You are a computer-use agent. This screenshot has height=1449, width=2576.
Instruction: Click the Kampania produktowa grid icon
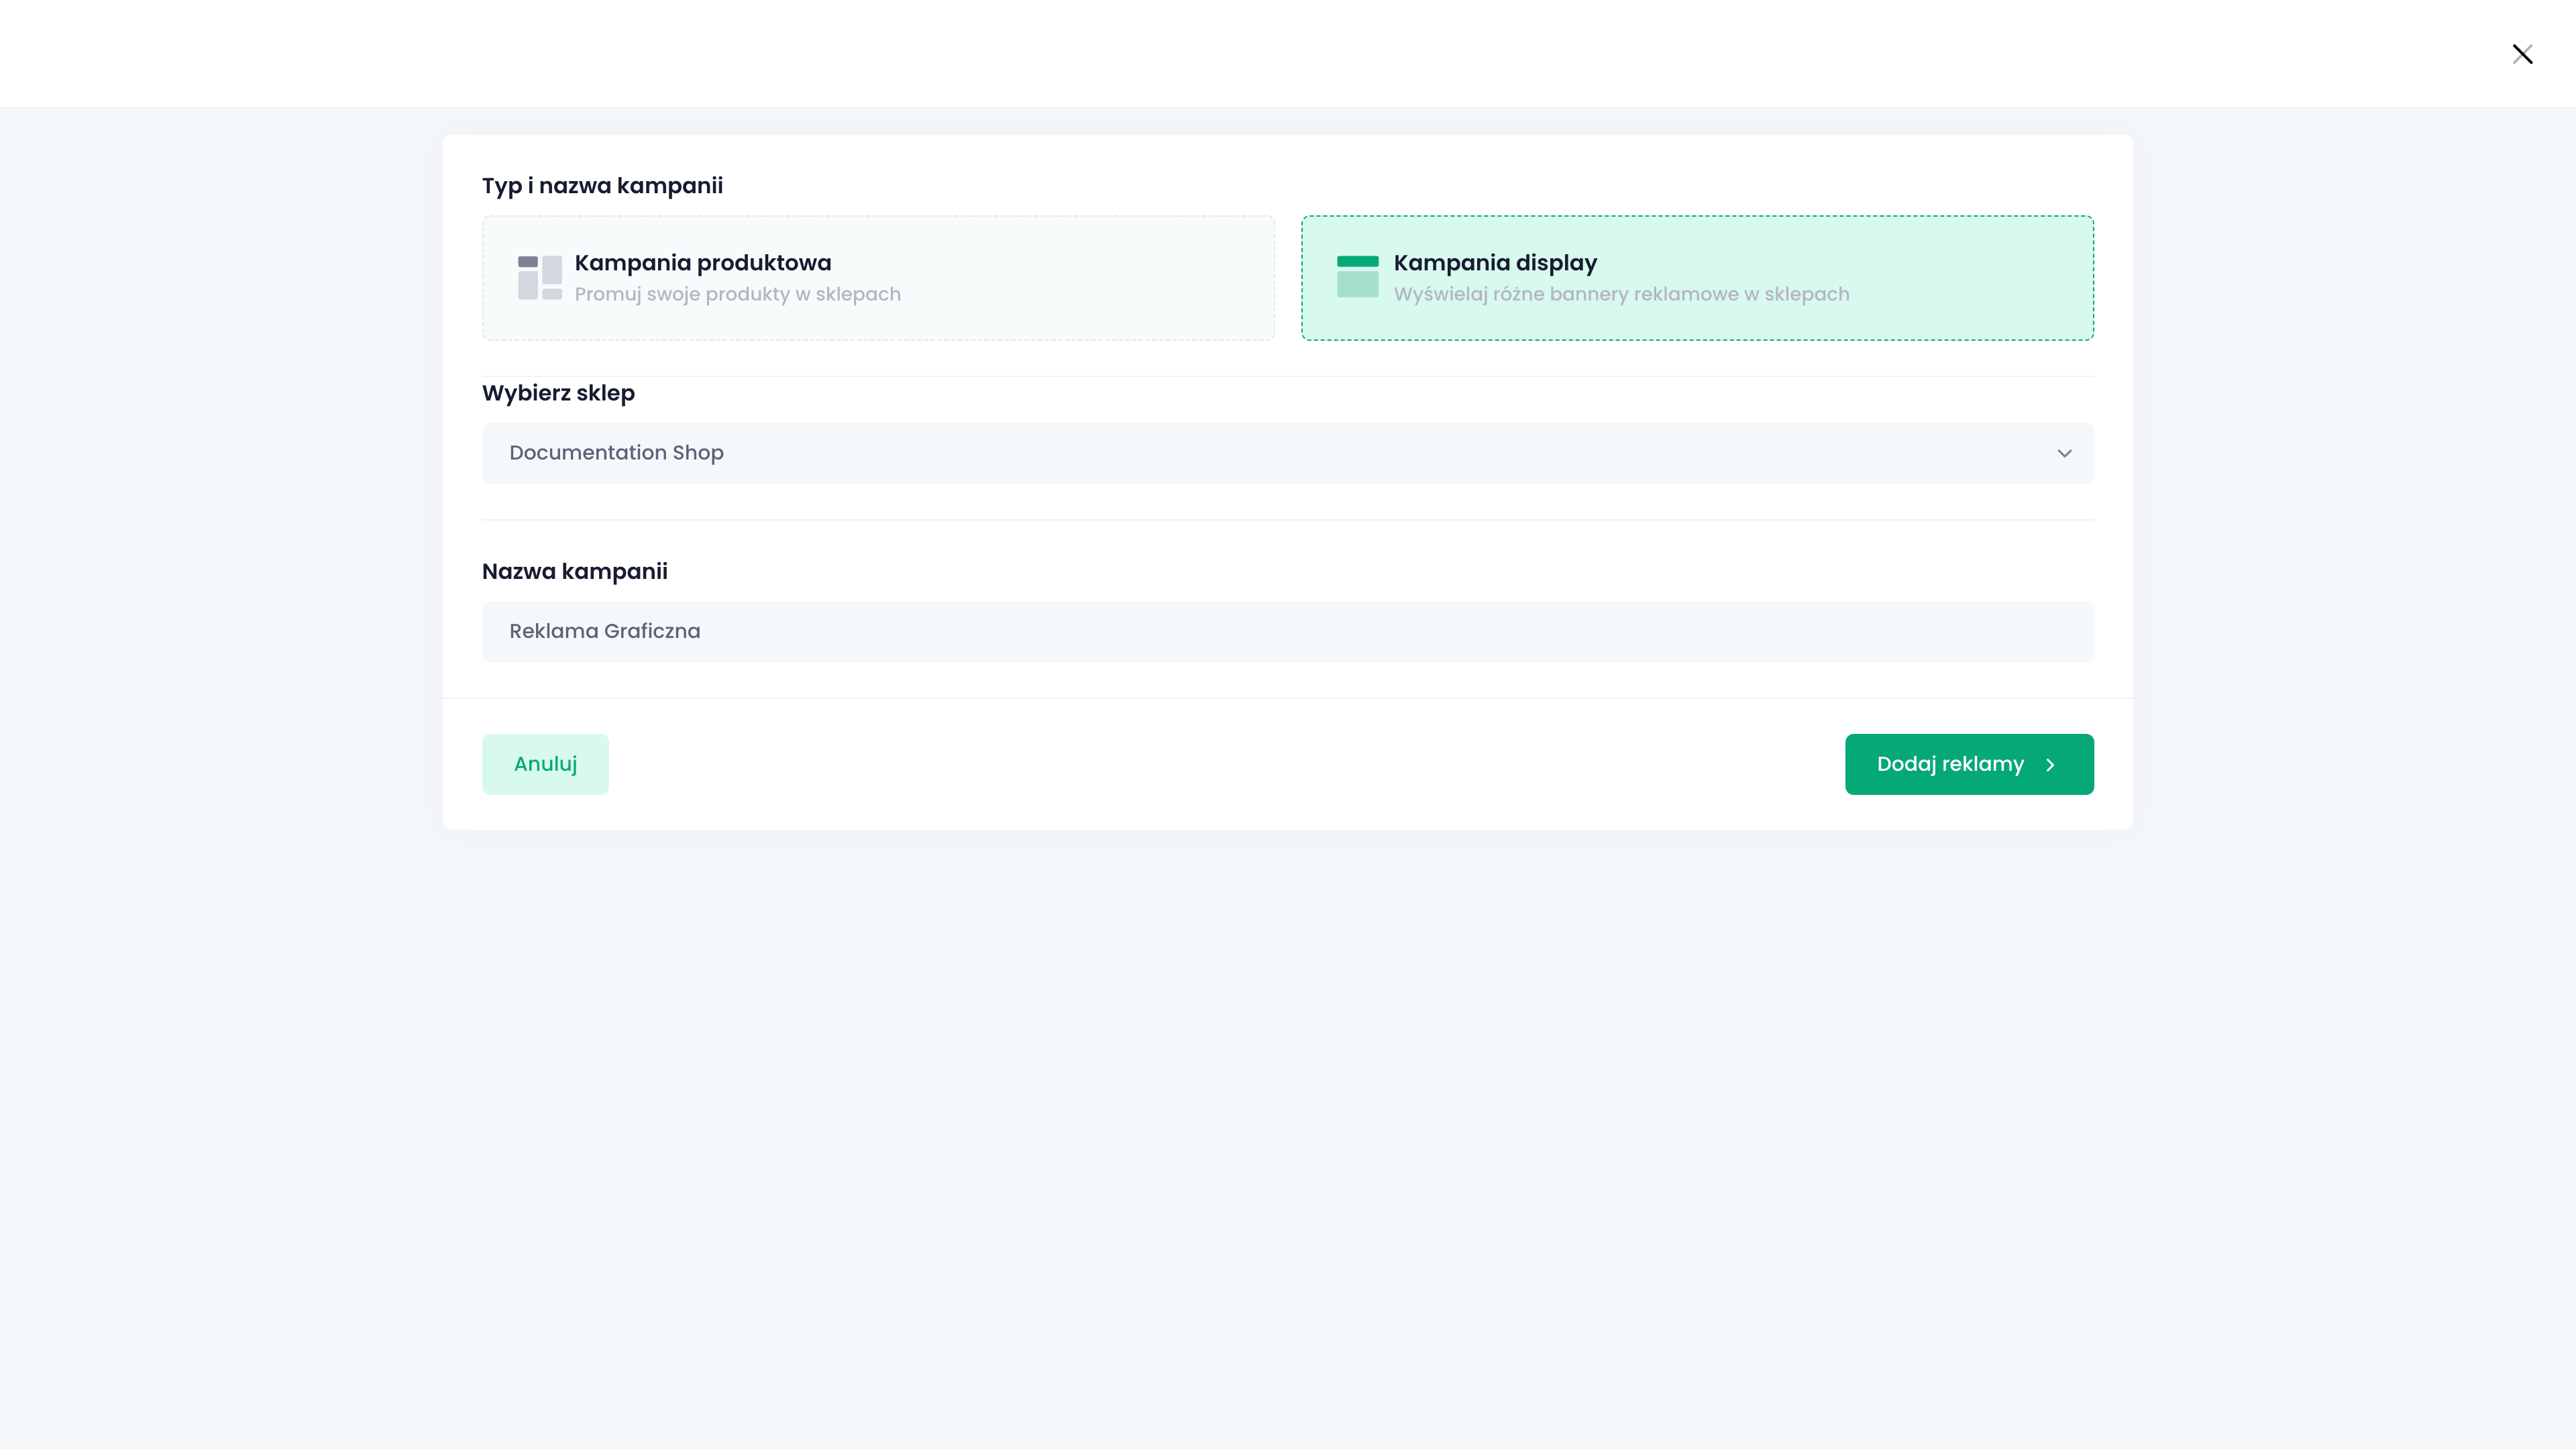point(539,278)
